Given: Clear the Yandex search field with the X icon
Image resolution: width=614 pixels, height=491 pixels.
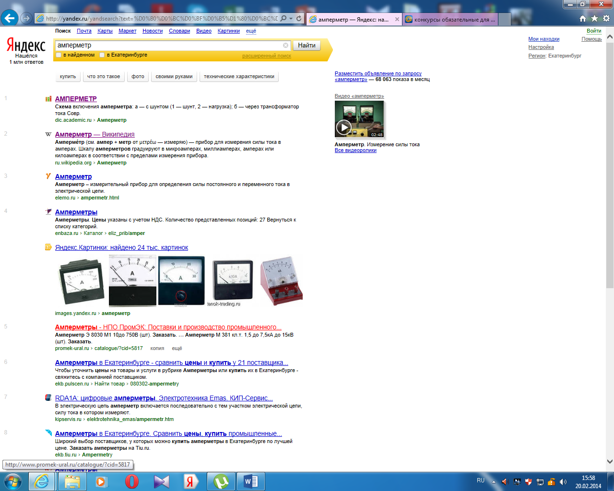Looking at the screenshot, I should pyautogui.click(x=286, y=45).
